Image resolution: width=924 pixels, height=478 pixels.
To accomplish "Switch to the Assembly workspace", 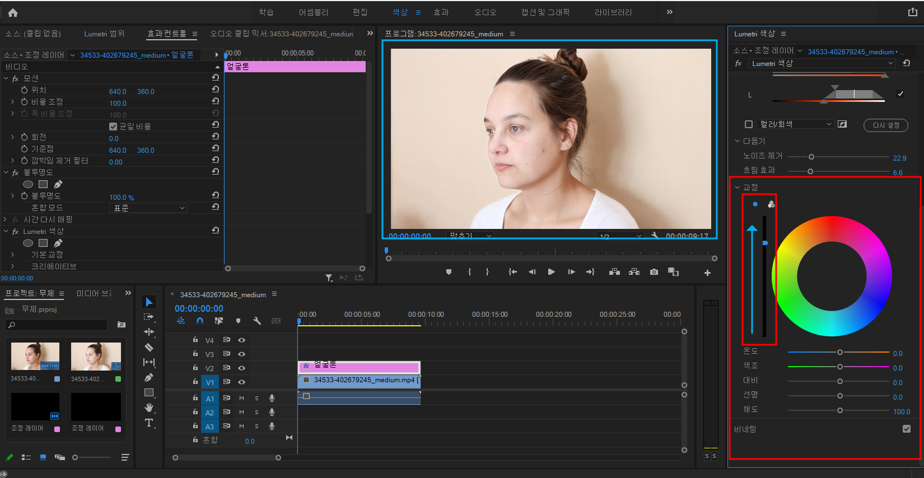I will tap(314, 12).
